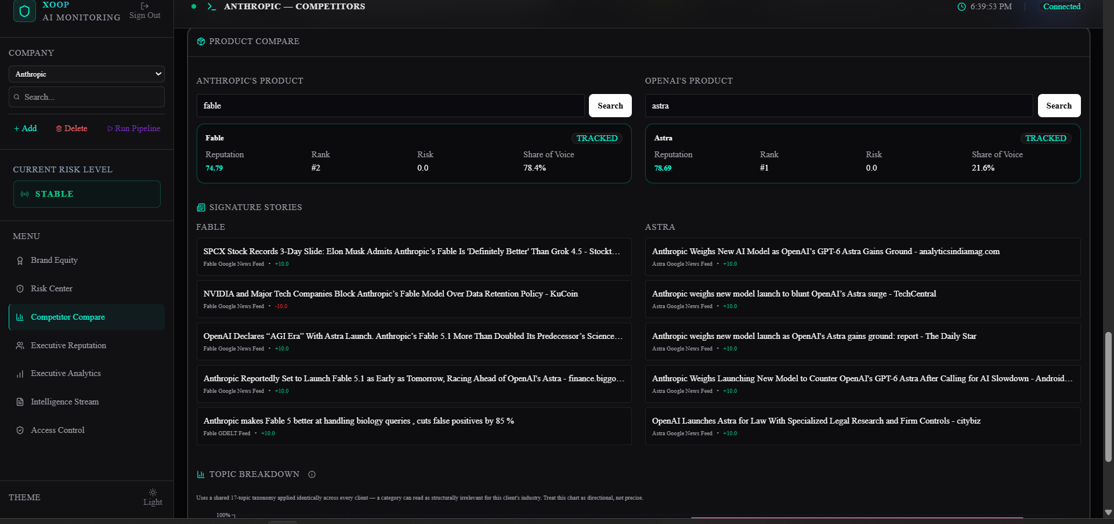Click Search button for Anthropic's product
Screen dimensions: 1114x524
tap(610, 106)
